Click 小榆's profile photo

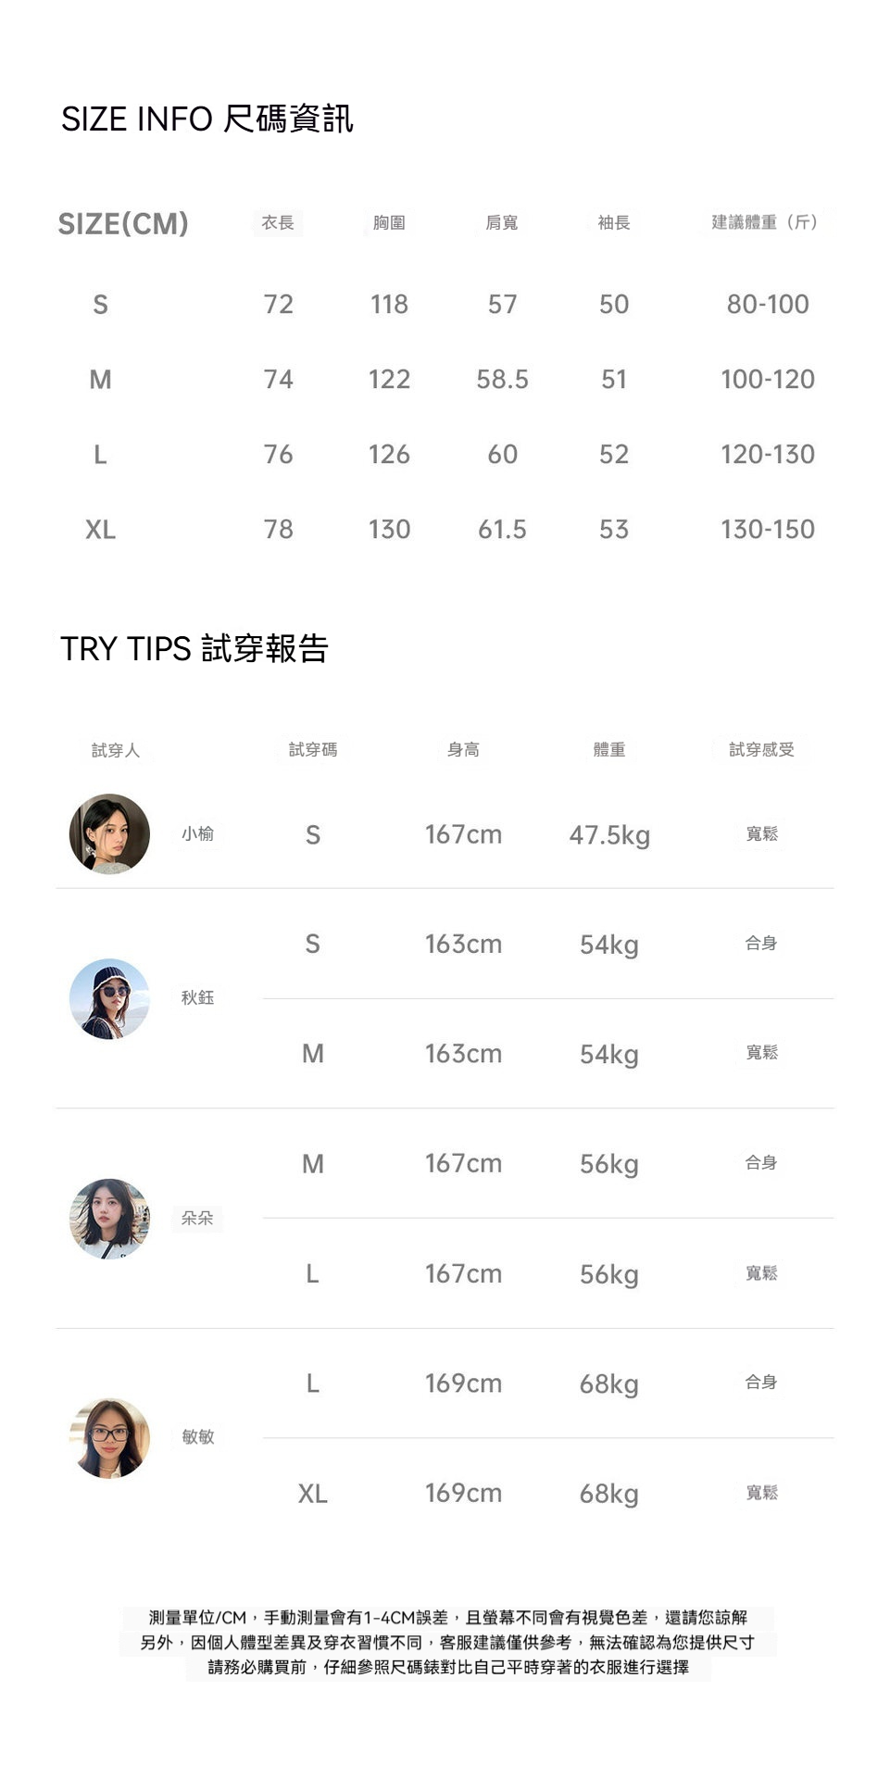109,833
